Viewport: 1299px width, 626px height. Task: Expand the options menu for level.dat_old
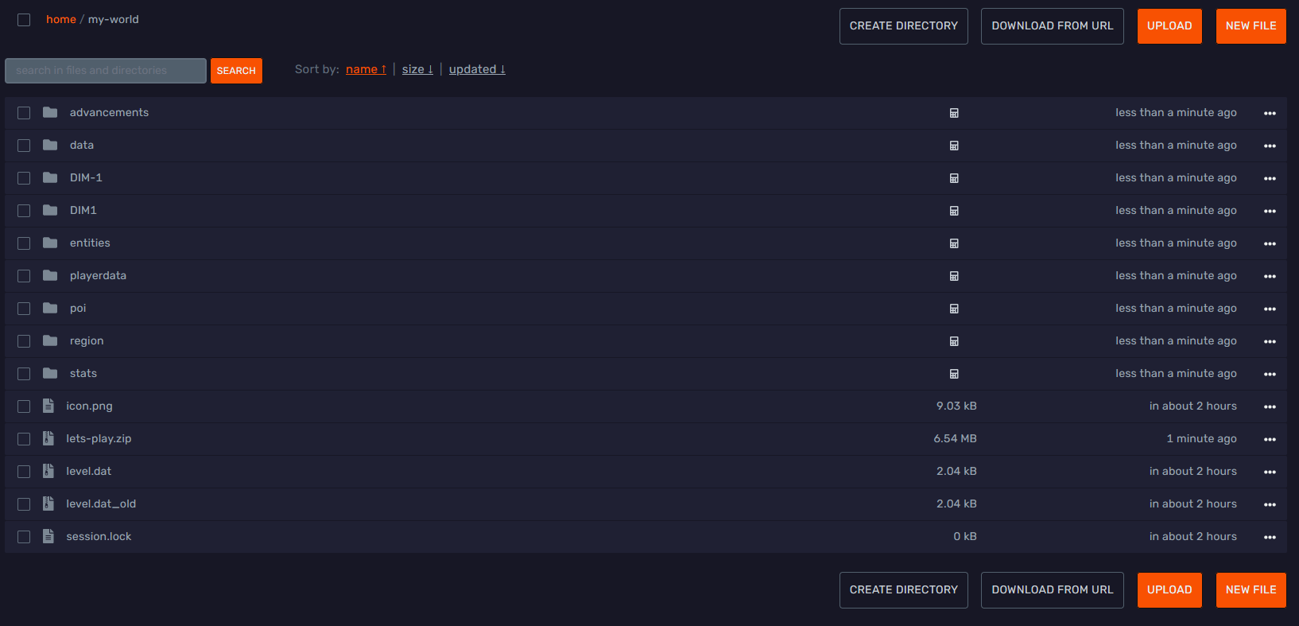click(x=1270, y=504)
